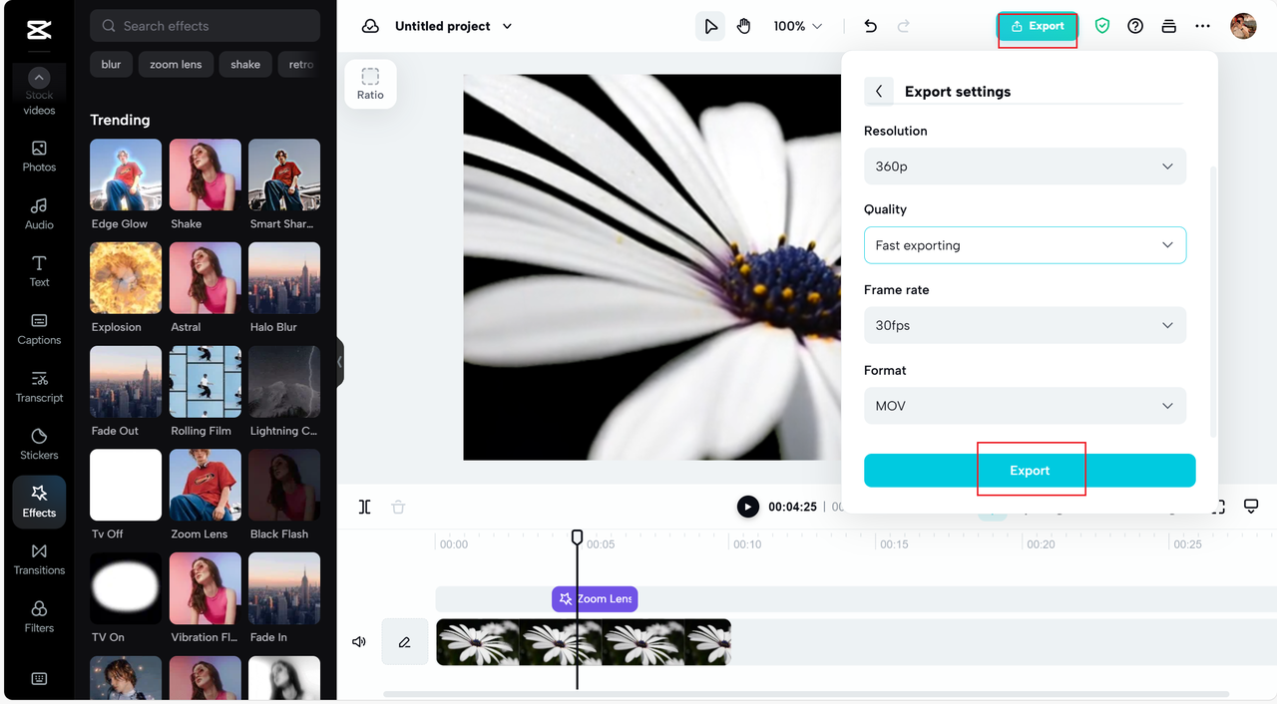The height and width of the screenshot is (704, 1277).
Task: Click the Ratio button
Action: [370, 84]
